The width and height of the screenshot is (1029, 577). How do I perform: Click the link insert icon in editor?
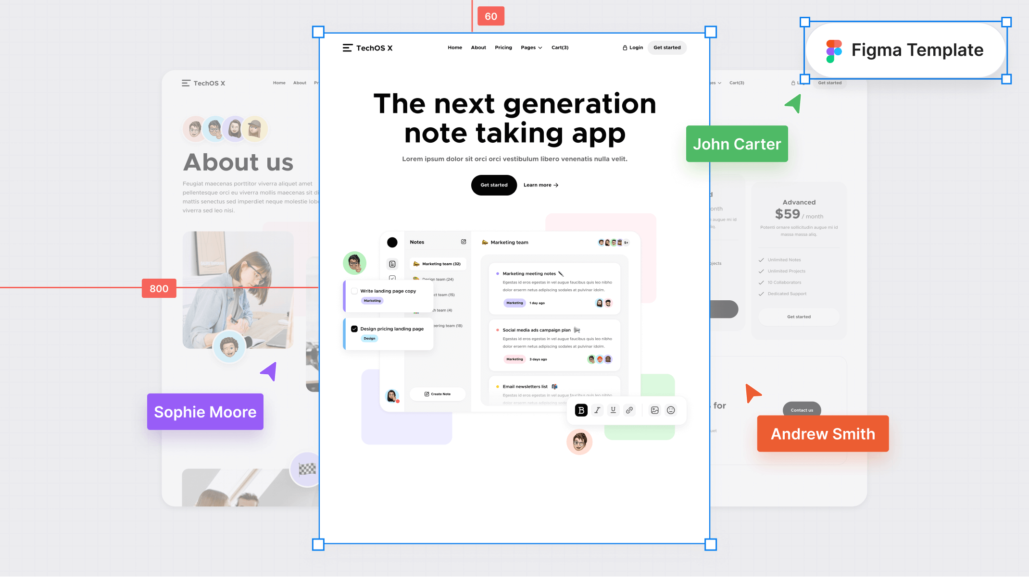pyautogui.click(x=629, y=410)
